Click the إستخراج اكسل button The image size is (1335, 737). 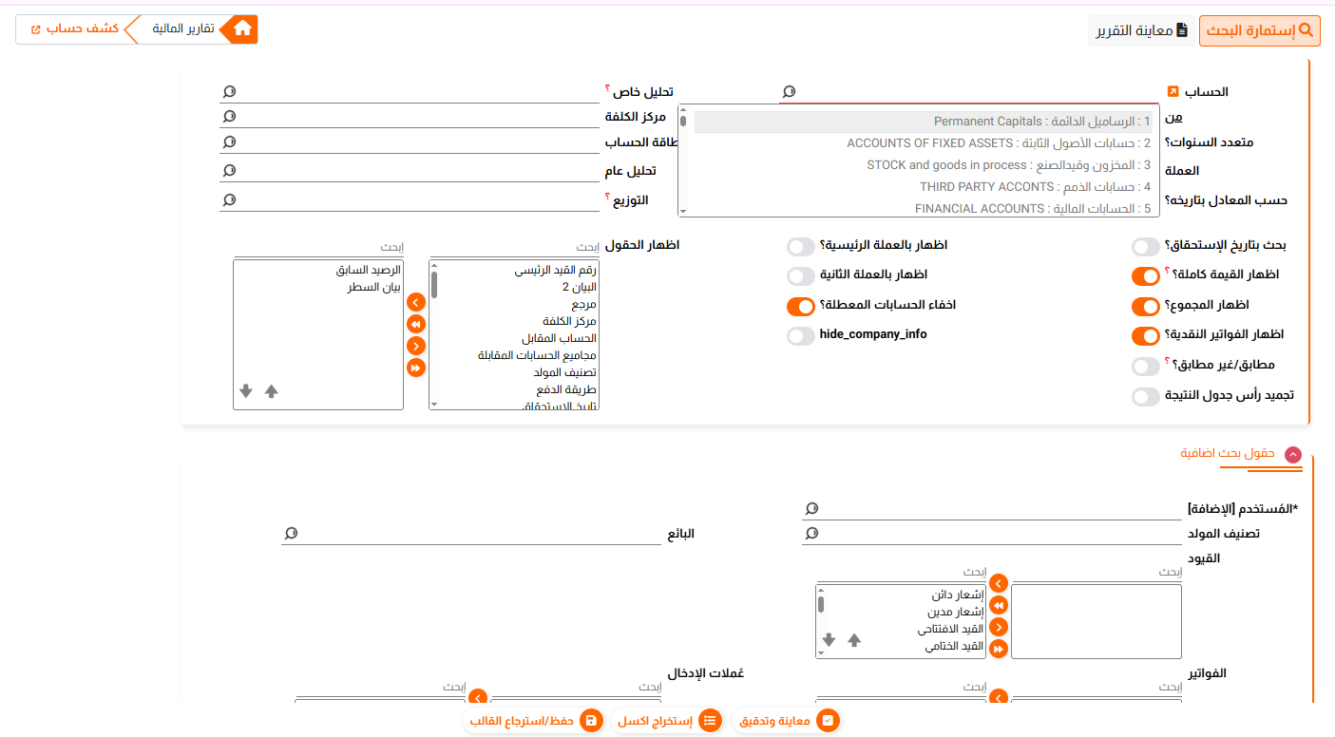(664, 721)
